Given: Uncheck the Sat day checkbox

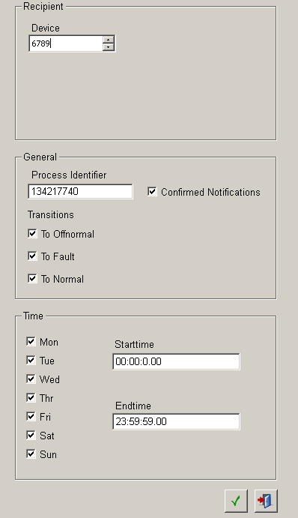Looking at the screenshot, I should pyautogui.click(x=31, y=435).
